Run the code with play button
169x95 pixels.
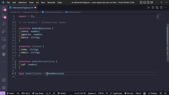point(149,8)
